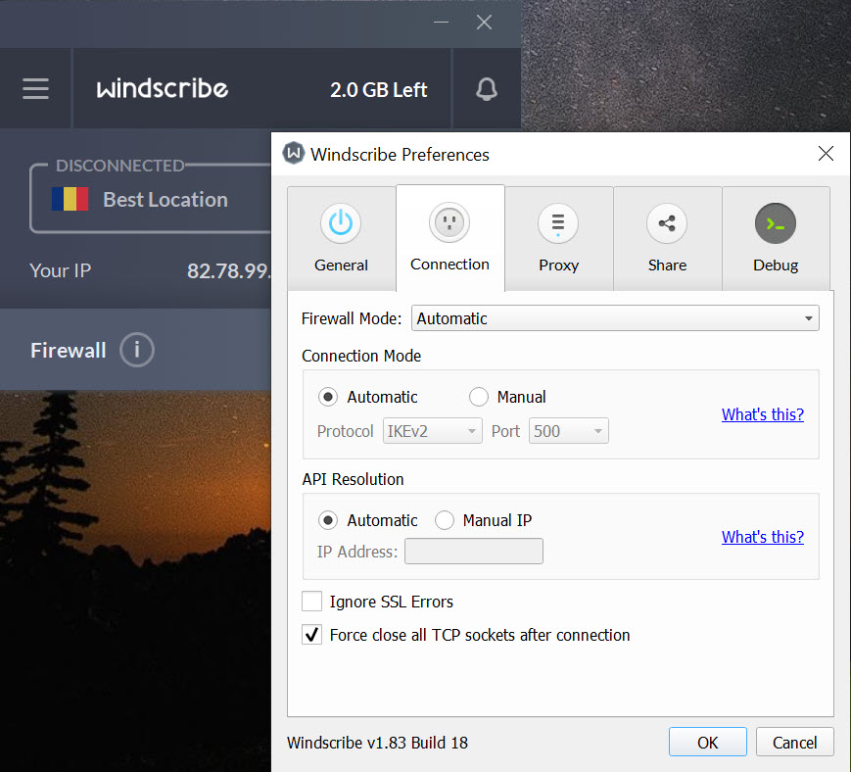Open the Port 500 dropdown
This screenshot has width=851, height=772.
click(568, 431)
